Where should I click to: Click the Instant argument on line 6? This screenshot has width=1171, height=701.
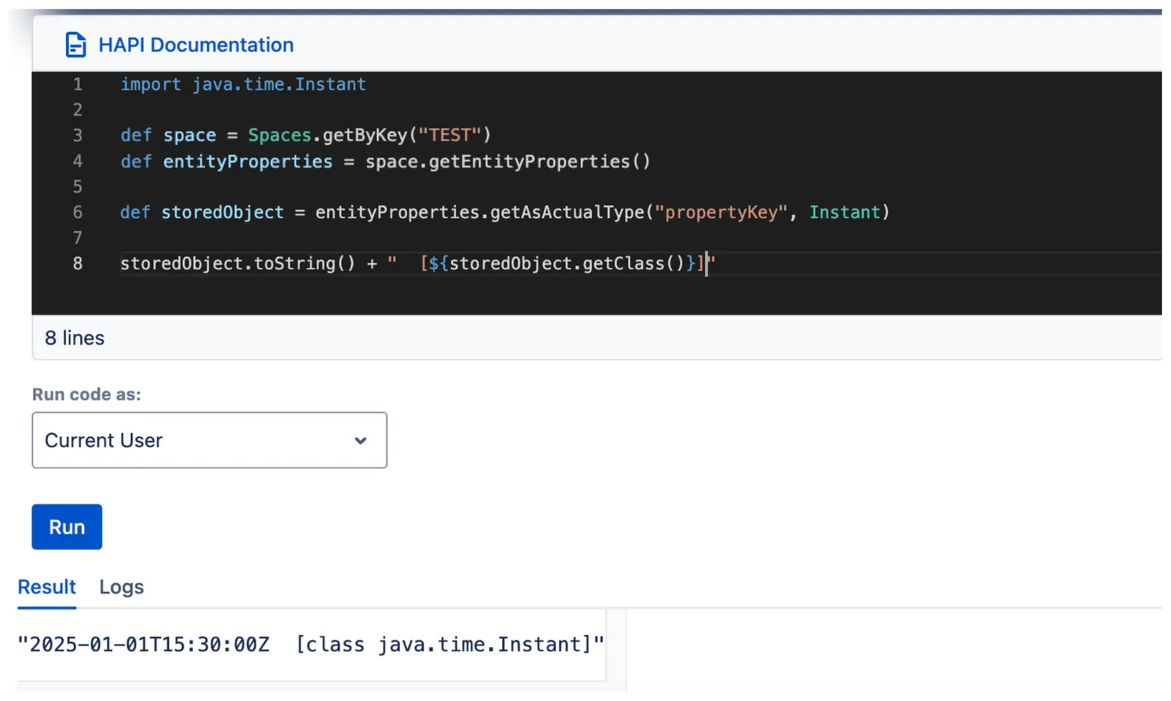pyautogui.click(x=845, y=212)
